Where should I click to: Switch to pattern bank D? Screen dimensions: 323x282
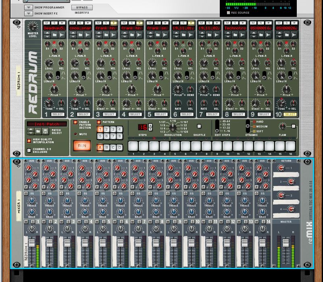(119, 147)
